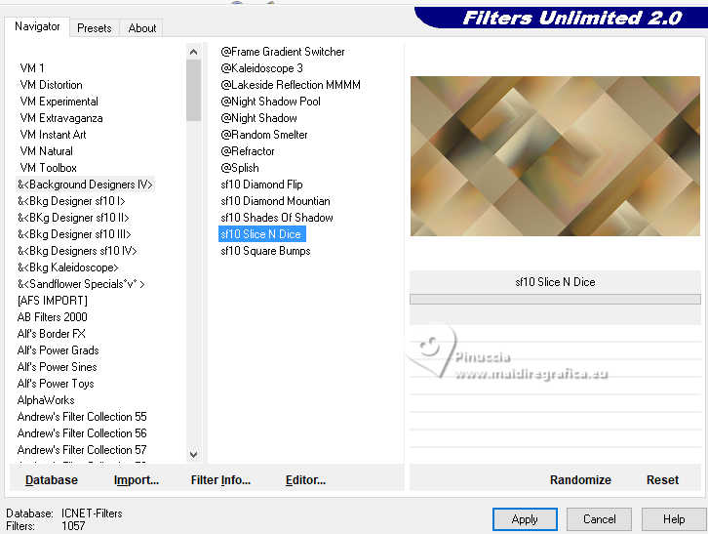Switch to the Navigator tab

point(37,26)
